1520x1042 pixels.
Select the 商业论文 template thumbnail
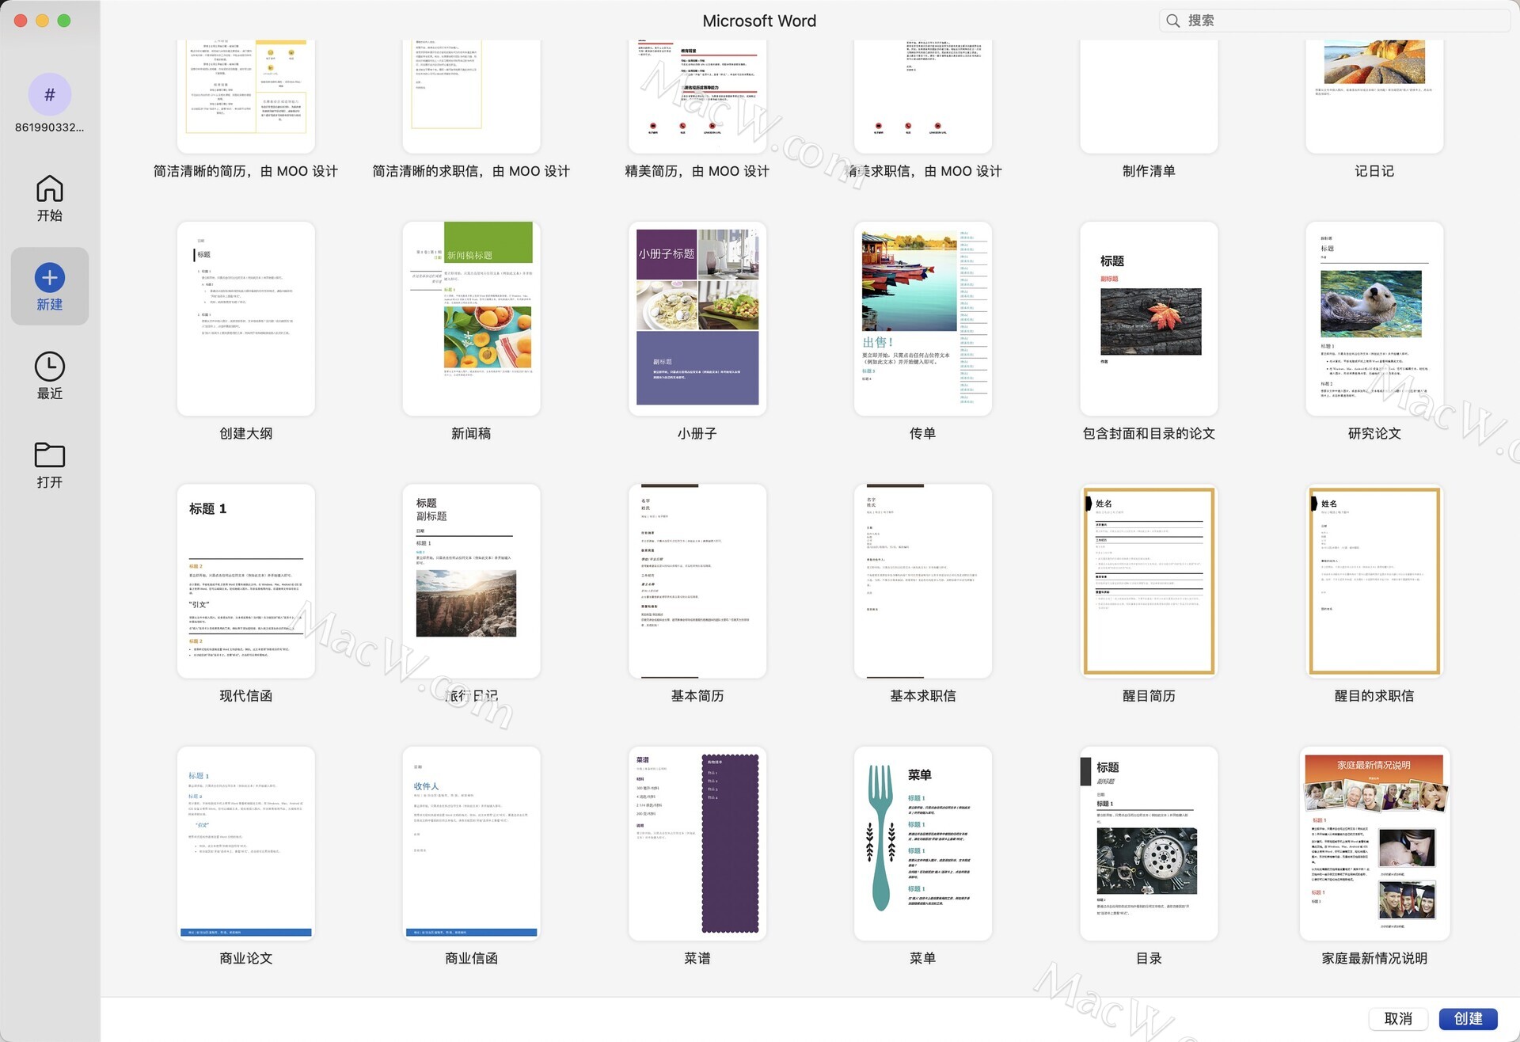pos(246,843)
